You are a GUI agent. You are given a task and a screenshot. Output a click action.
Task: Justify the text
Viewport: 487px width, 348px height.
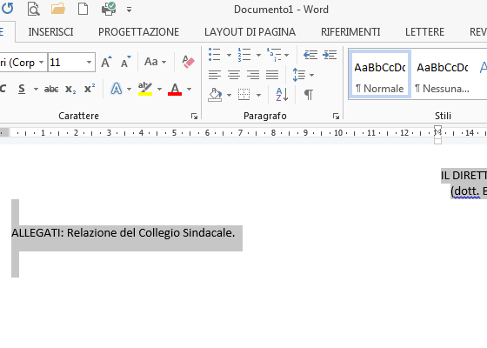(272, 75)
